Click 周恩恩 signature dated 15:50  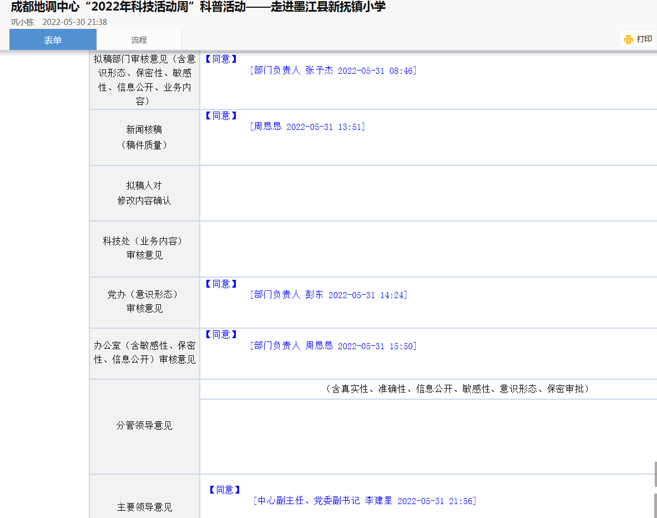tap(333, 346)
